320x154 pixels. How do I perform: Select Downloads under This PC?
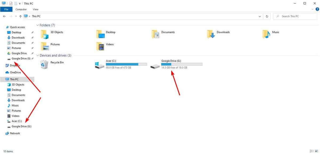tap(18, 100)
